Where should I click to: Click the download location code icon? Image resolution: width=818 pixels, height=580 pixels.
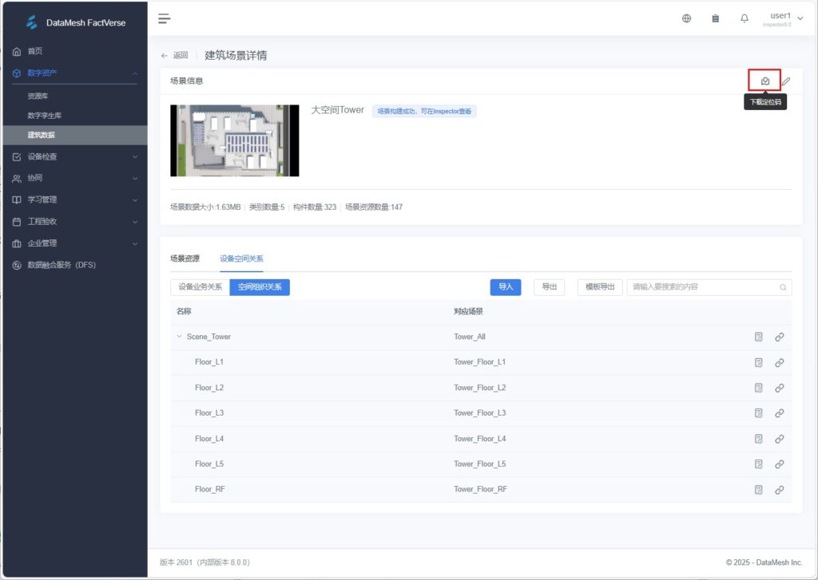coord(764,81)
